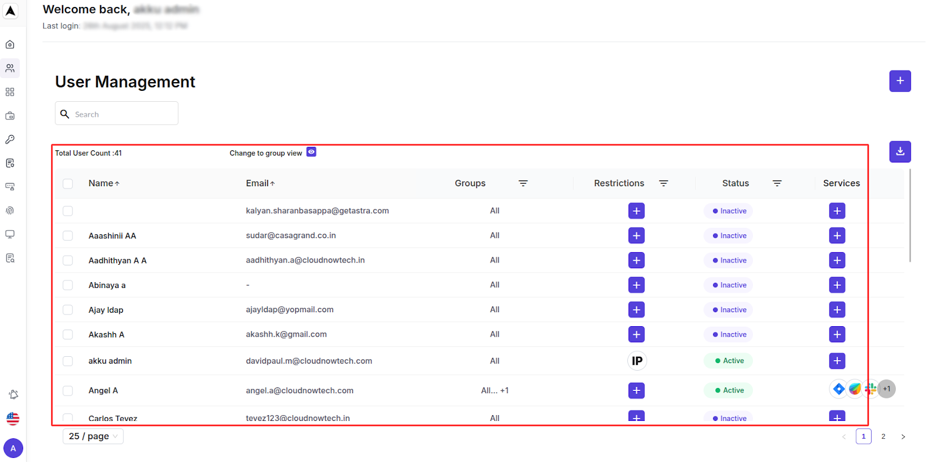Screen dimensions: 926x462
Task: Add restriction for Aaashinii AA
Action: pos(637,235)
